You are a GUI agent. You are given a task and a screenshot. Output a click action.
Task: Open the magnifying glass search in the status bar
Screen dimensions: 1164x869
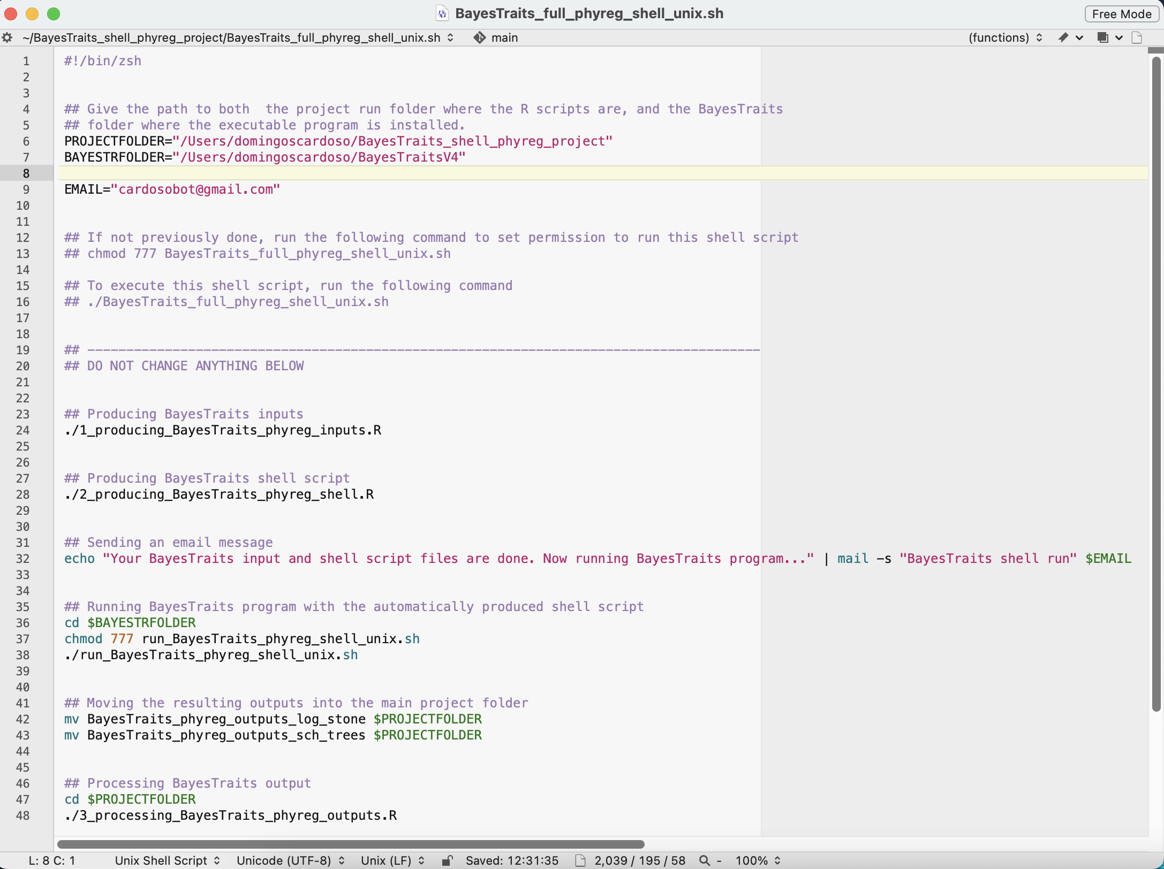(704, 860)
